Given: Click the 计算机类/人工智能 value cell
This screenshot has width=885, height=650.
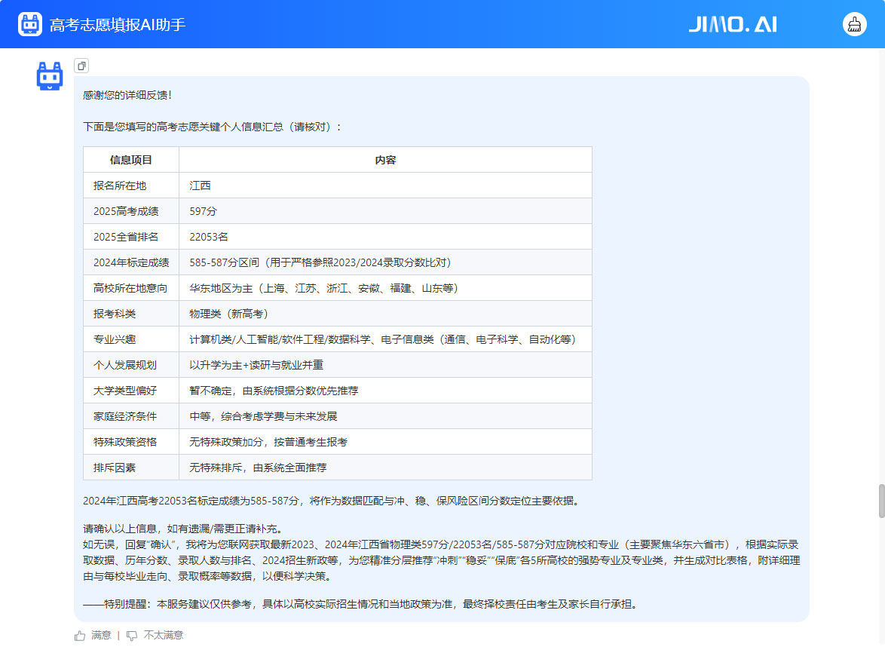Looking at the screenshot, I should point(385,339).
